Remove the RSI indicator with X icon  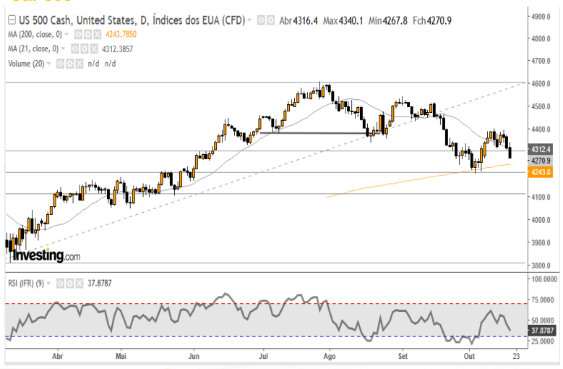point(79,282)
